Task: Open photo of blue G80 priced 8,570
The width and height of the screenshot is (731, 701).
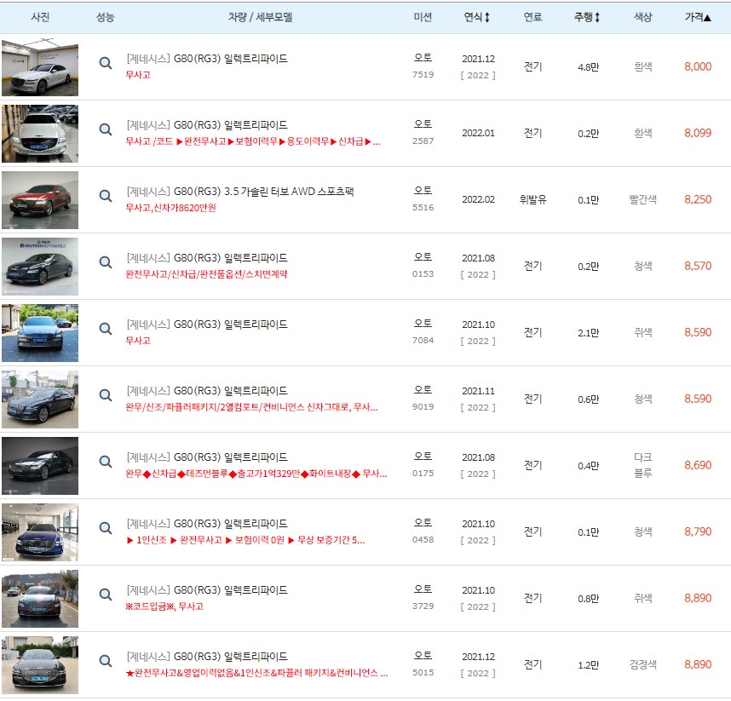Action: [40, 267]
